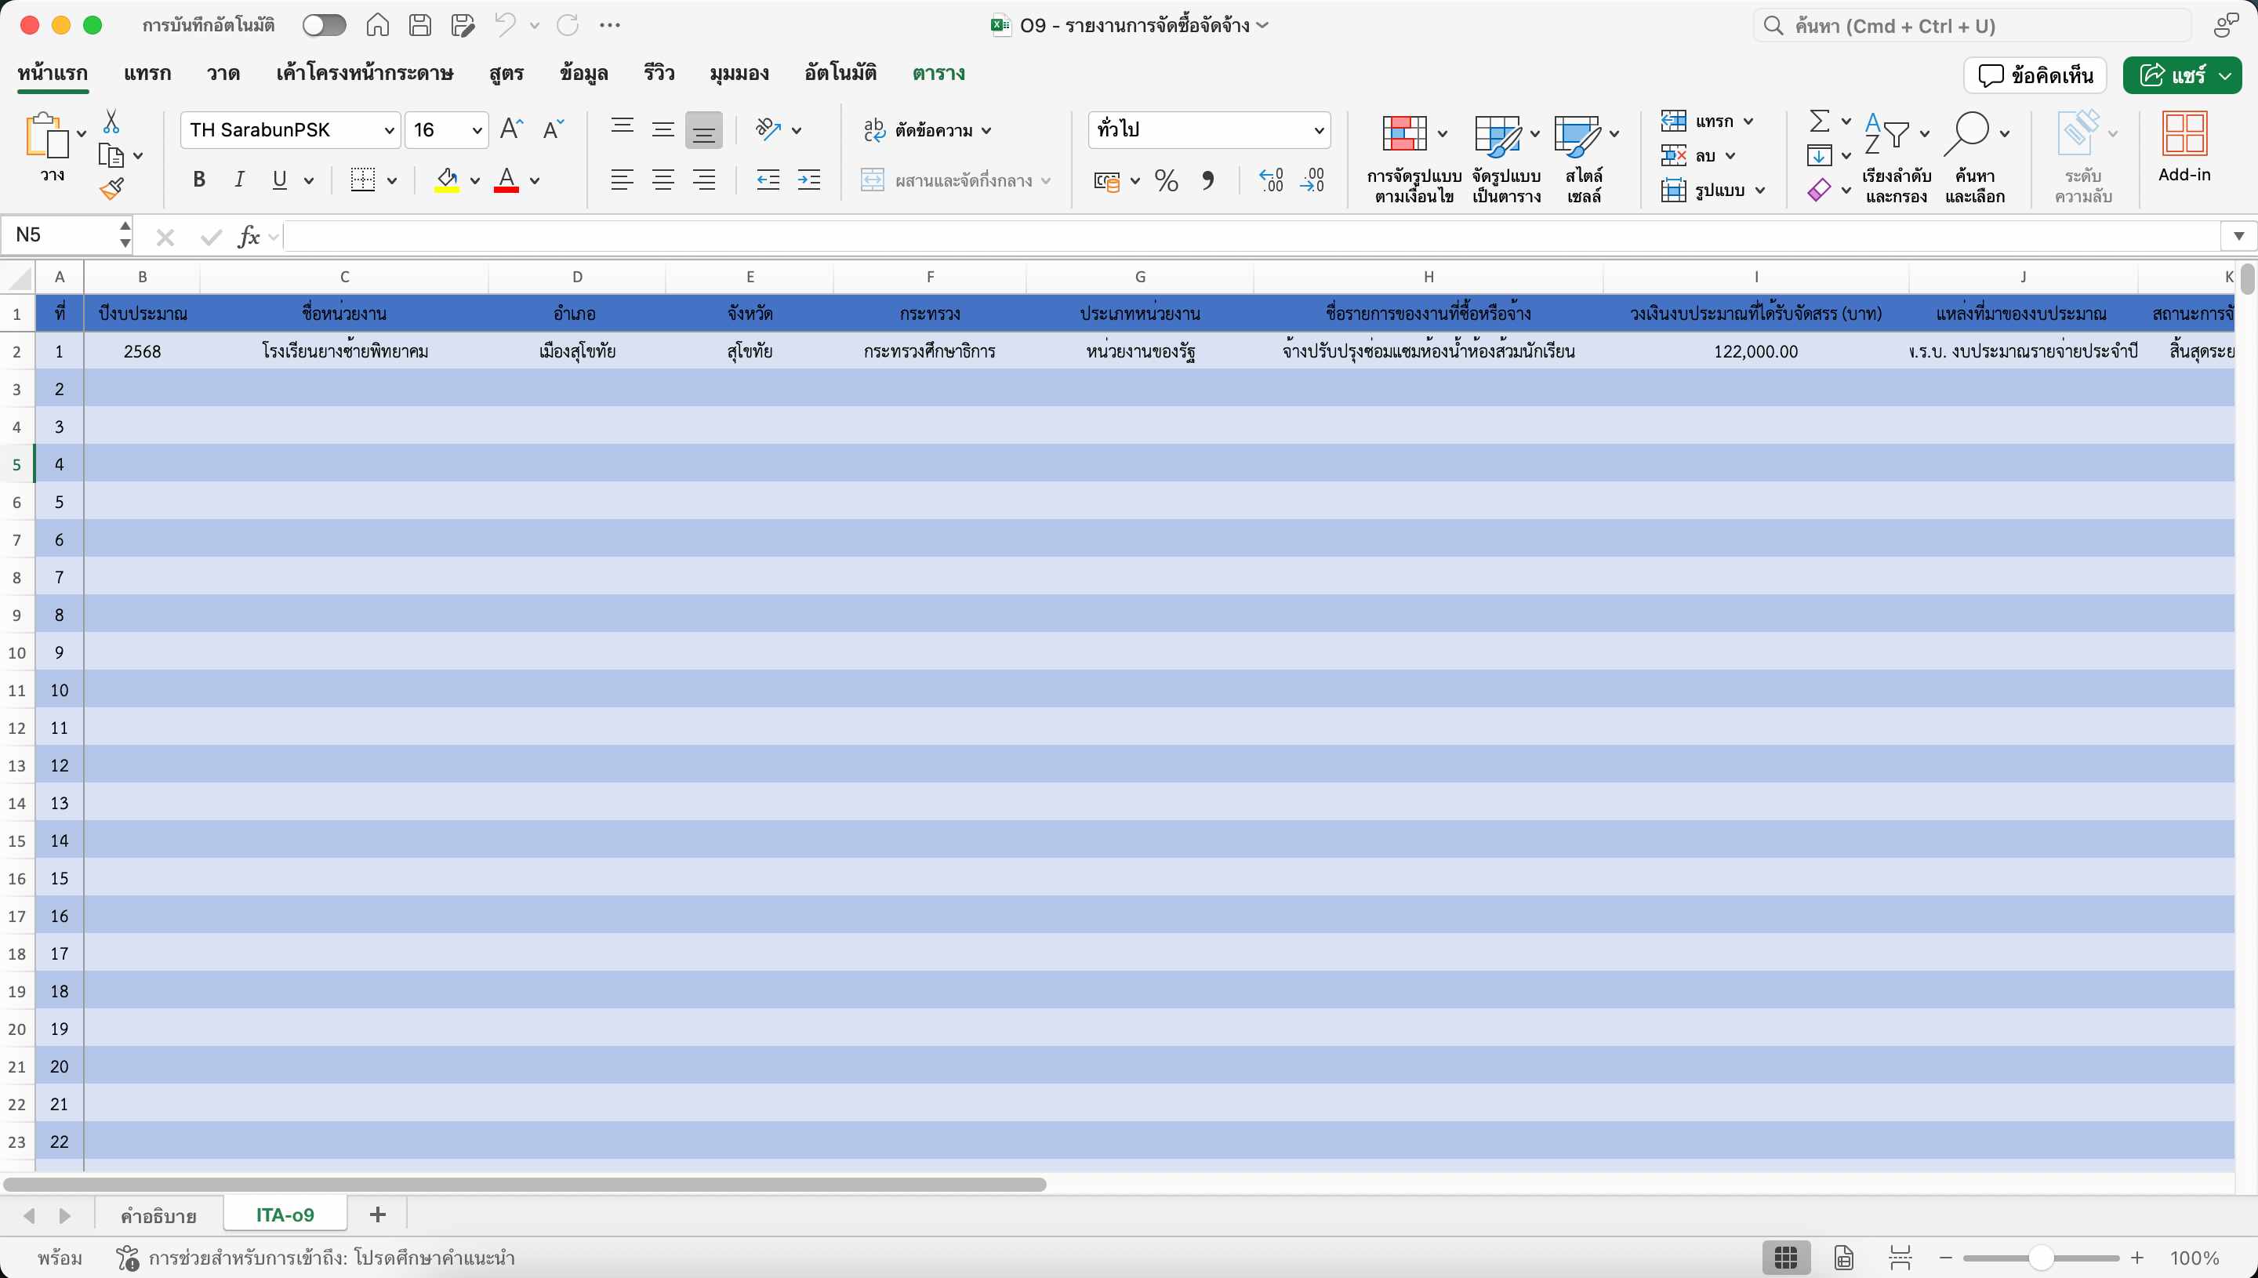Click the Add-in grid icon
2258x1278 pixels.
pos(2184,133)
